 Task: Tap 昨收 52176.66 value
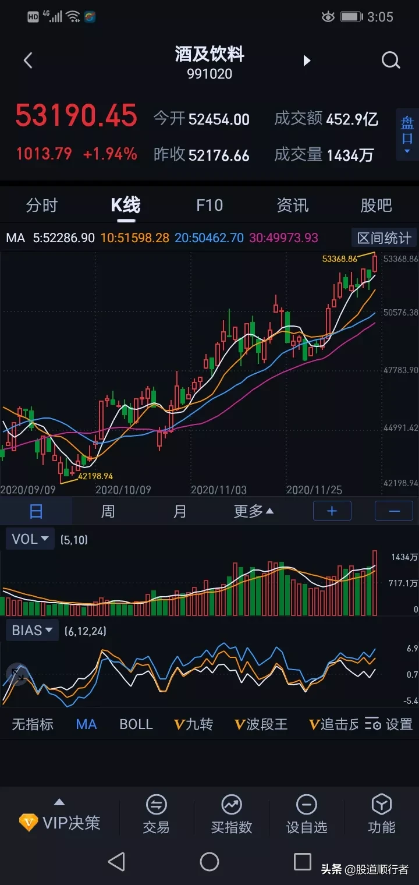pyautogui.click(x=219, y=155)
